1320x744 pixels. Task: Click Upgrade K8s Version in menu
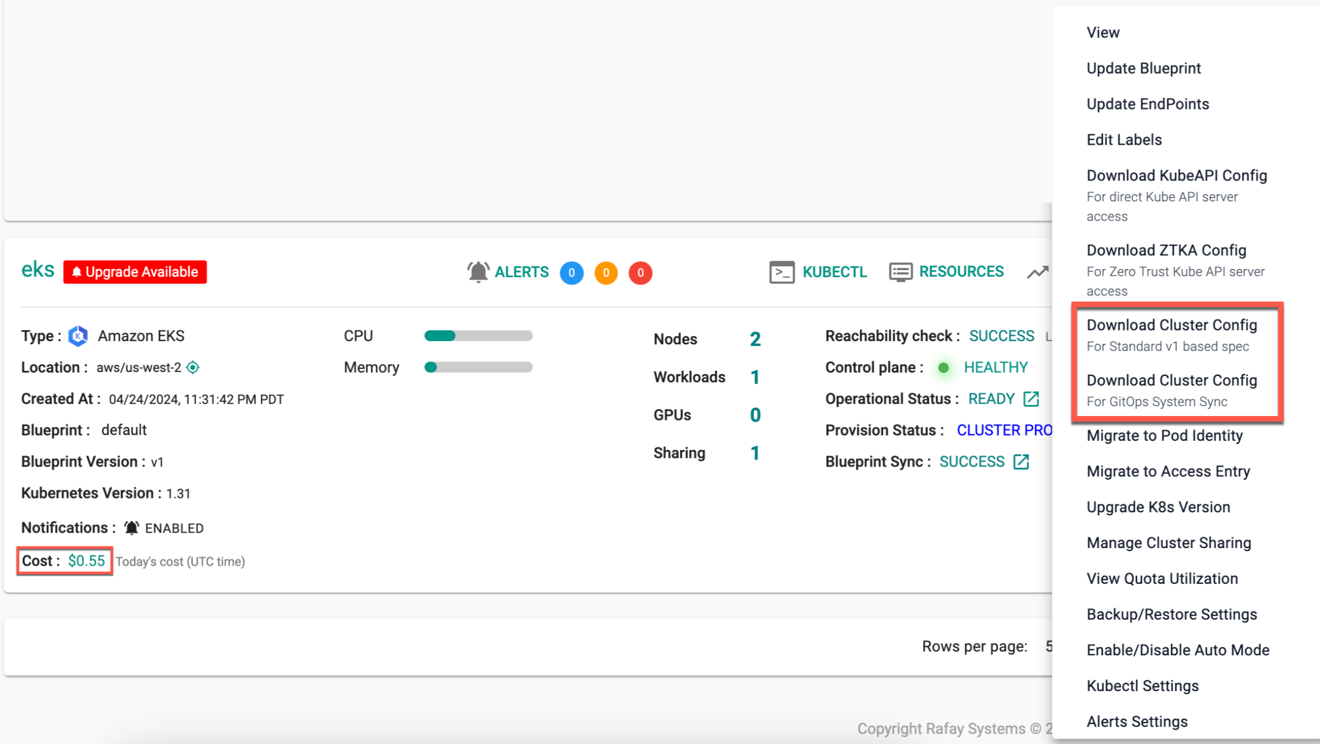(1158, 507)
